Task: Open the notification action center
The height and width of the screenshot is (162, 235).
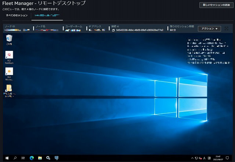Action: (227, 158)
